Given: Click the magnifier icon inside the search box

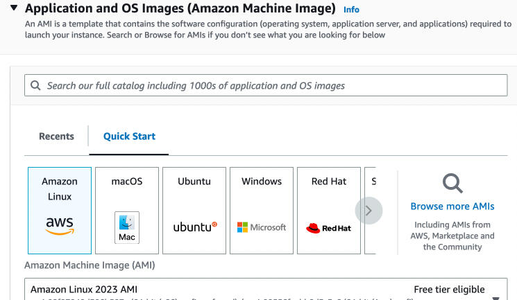Looking at the screenshot, I should (x=36, y=86).
